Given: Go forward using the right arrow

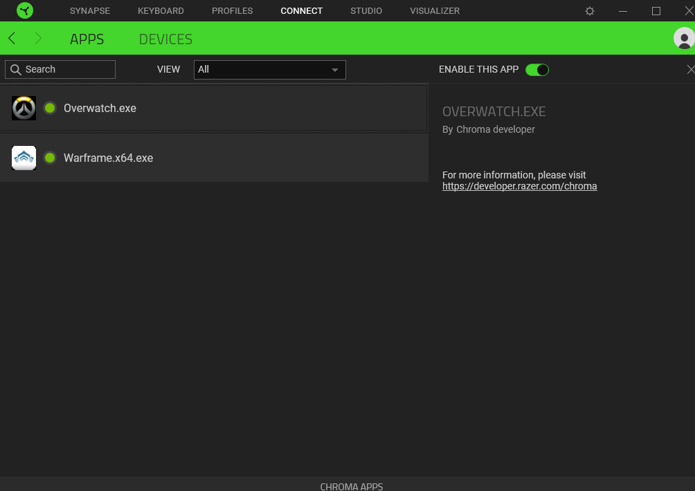Looking at the screenshot, I should coord(38,39).
